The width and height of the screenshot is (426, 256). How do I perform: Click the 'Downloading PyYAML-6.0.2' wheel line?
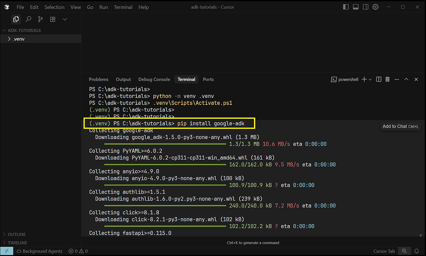(185, 158)
